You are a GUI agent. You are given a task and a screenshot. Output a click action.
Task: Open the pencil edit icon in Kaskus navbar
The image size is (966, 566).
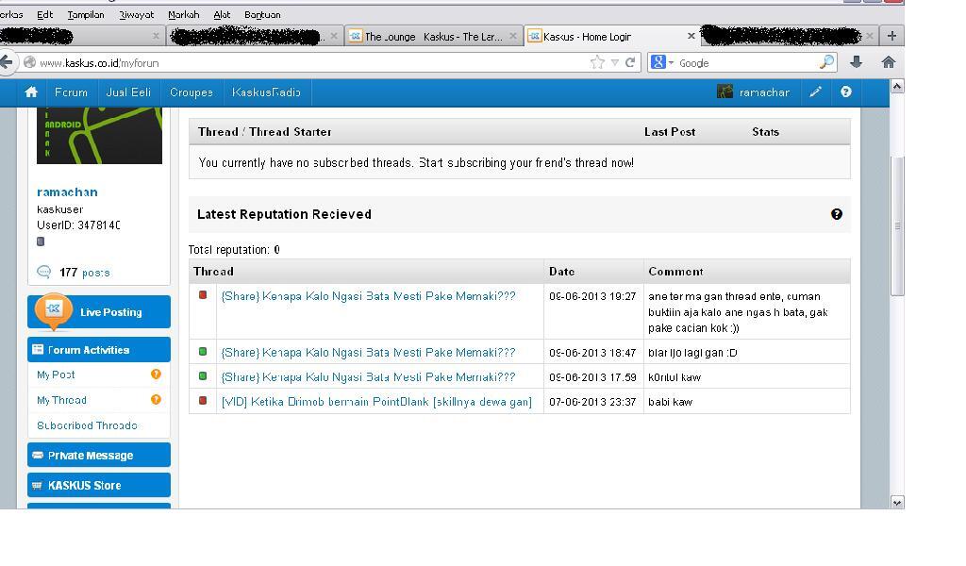point(815,92)
